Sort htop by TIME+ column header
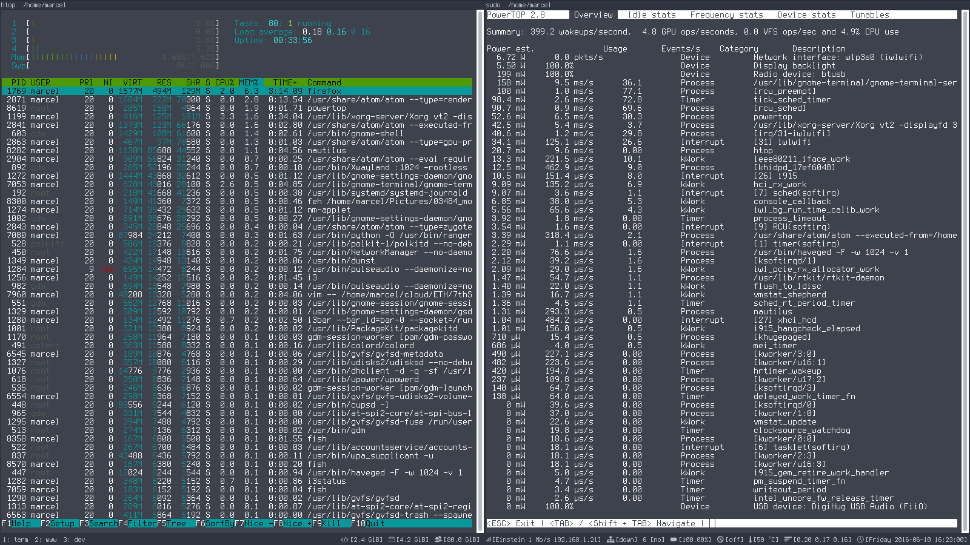Viewport: 970px width, 545px height. [286, 82]
